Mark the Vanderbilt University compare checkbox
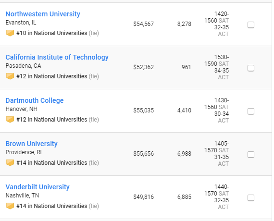This screenshot has height=221, width=274. pos(251,198)
